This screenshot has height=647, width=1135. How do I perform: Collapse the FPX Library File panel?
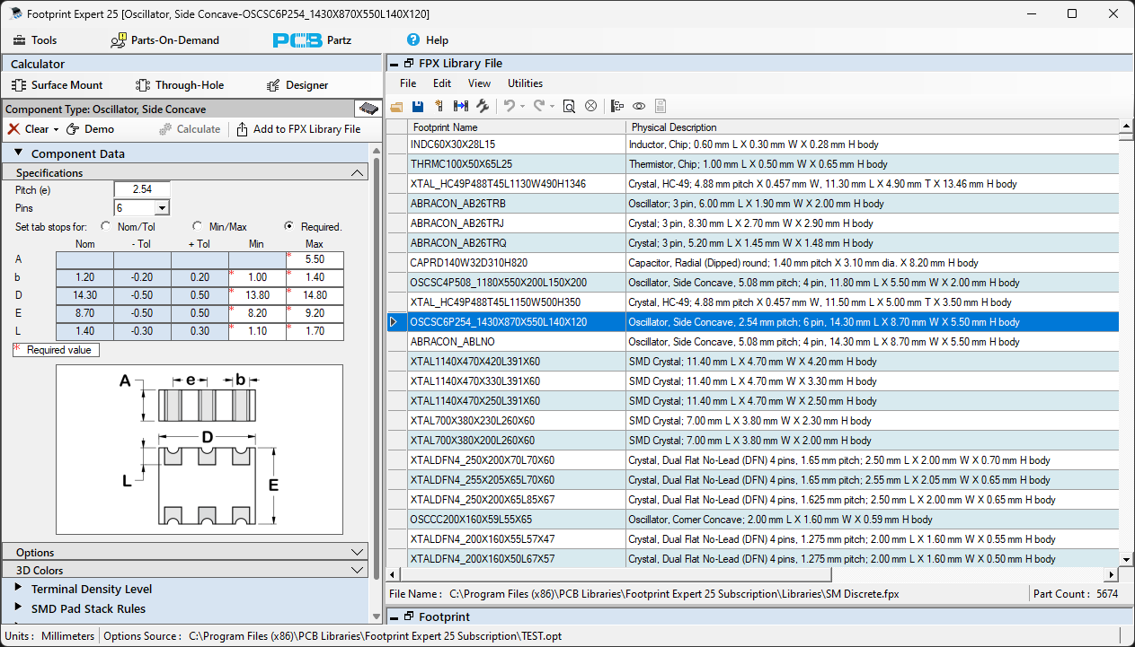[x=395, y=64]
